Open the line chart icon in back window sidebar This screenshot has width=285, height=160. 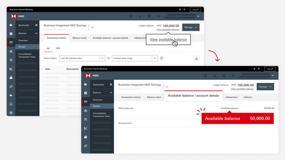(x=11, y=69)
